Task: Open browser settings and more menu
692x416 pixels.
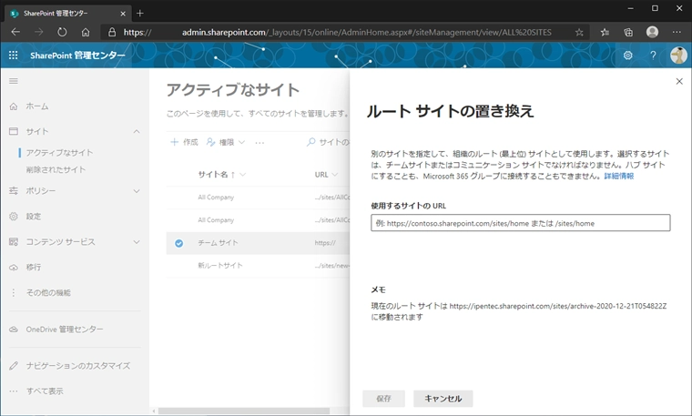Action: [677, 32]
